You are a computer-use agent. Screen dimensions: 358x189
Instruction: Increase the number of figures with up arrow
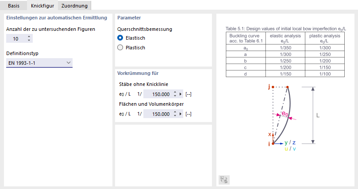29,37
